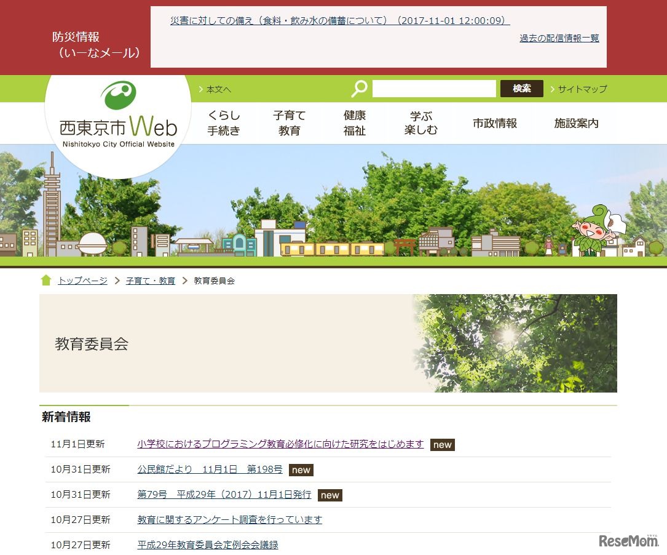667x555 pixels.
Task: Open 過去の配信情報一覧 link
Action: click(558, 38)
